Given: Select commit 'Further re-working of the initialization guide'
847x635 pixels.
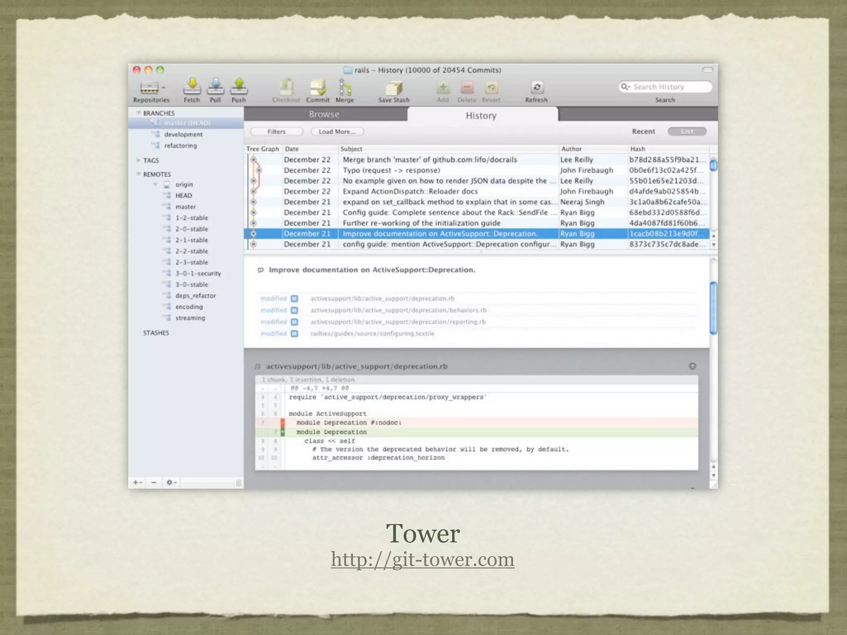Looking at the screenshot, I should (476, 223).
